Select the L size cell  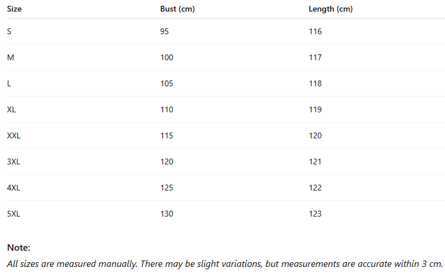(x=9, y=83)
